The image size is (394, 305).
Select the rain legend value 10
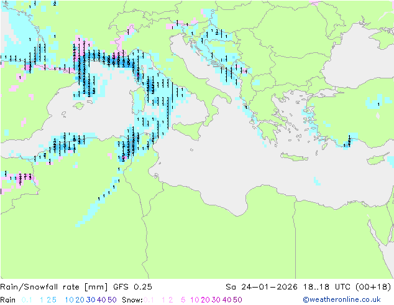click(70, 300)
